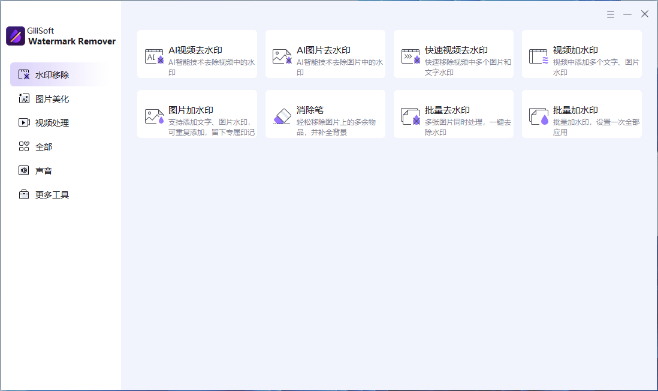Click the 图片美化 sidebar icon
The width and height of the screenshot is (658, 391).
[24, 98]
